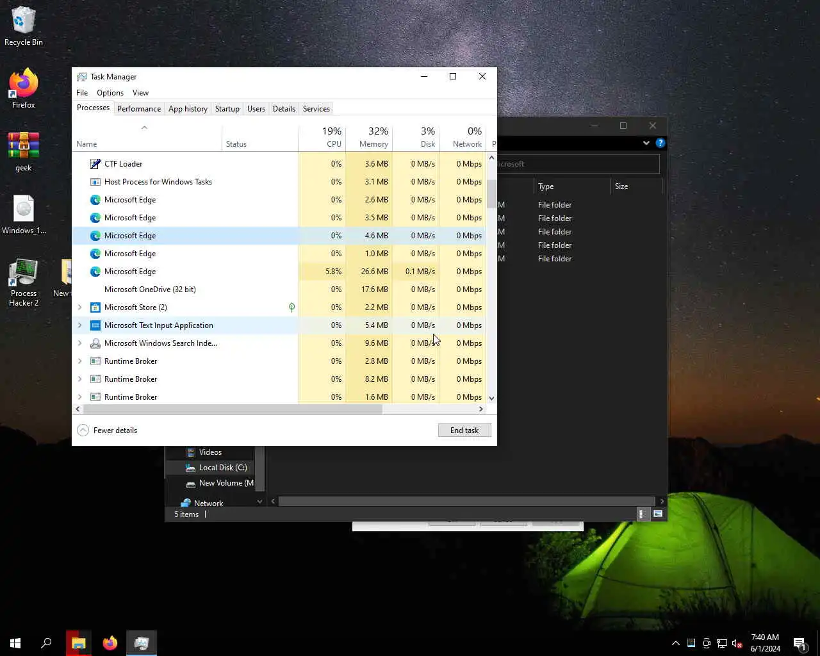Sort processes by Disk column header

click(x=416, y=137)
